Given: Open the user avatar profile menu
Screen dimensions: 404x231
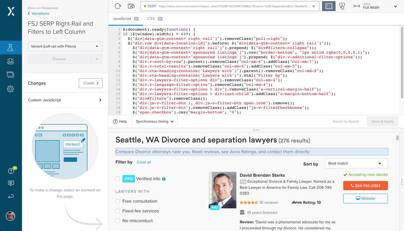Looking at the screenshot, I should [x=10, y=216].
